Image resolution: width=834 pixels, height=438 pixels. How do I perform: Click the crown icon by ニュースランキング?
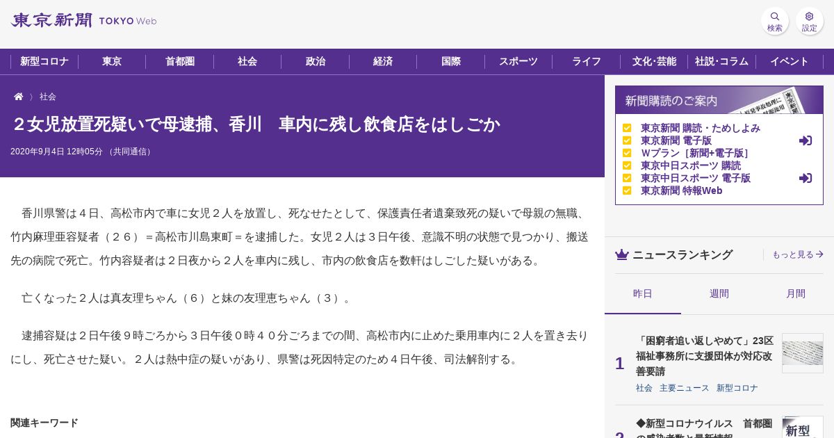pyautogui.click(x=622, y=254)
